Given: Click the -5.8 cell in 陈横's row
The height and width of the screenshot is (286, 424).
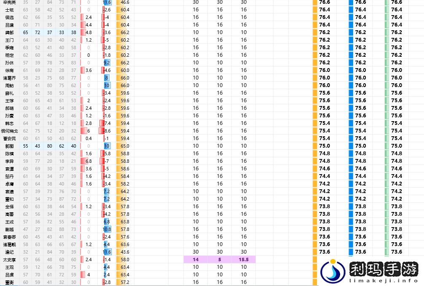Looking at the screenshot, I should pyautogui.click(x=107, y=154).
